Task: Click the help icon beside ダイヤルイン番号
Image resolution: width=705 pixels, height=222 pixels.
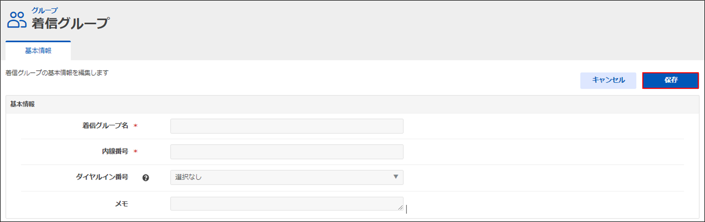Action: pos(146,178)
